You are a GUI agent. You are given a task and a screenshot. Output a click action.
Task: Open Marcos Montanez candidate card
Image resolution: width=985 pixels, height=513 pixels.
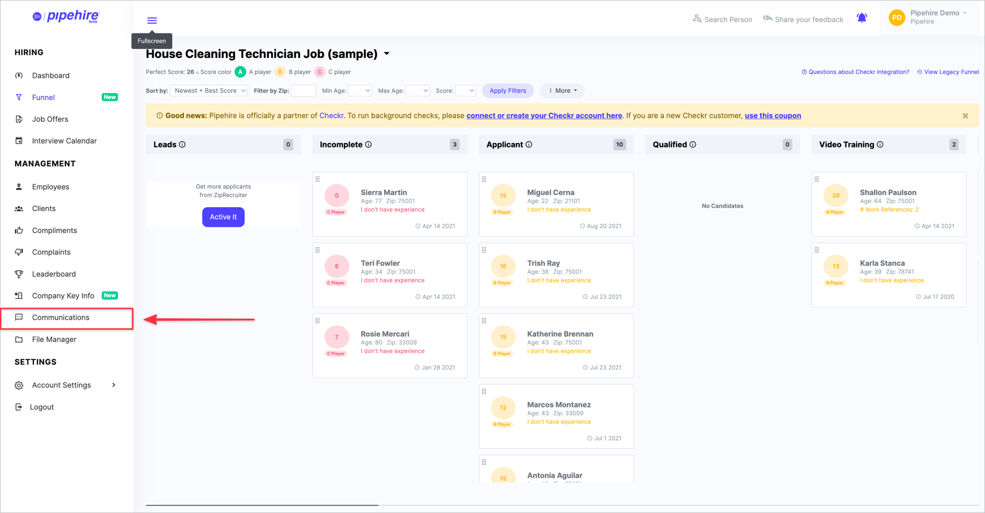(556, 416)
